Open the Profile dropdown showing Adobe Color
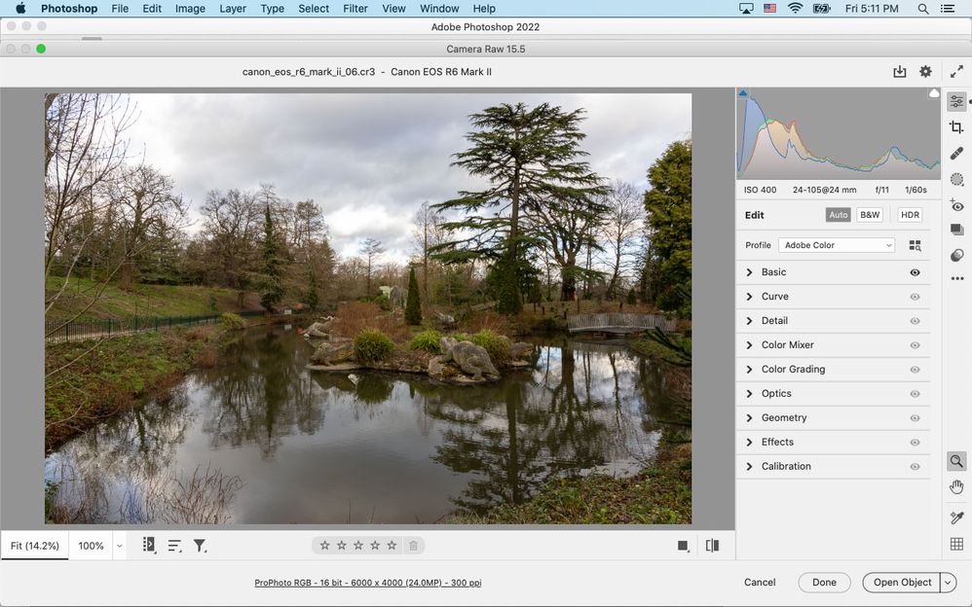This screenshot has height=607, width=972. point(837,245)
